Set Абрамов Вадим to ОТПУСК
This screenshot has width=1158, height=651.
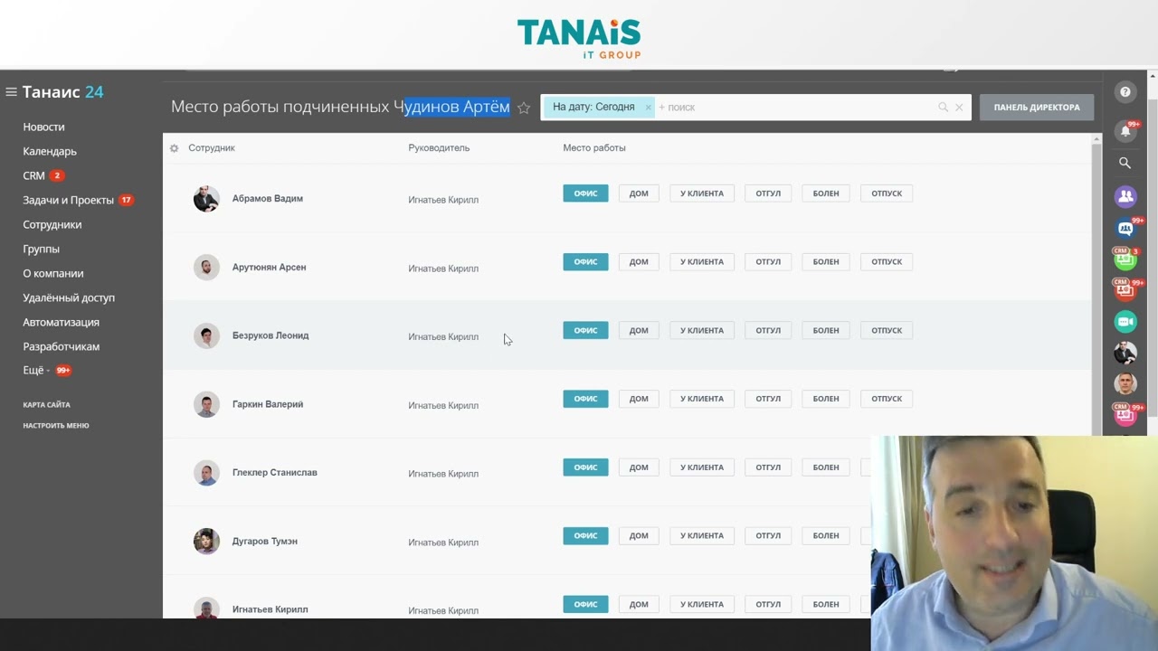tap(887, 193)
